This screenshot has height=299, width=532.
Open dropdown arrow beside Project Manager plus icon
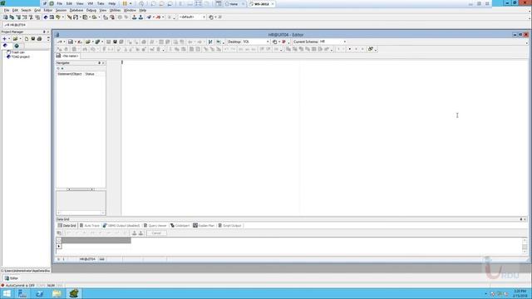[9, 39]
